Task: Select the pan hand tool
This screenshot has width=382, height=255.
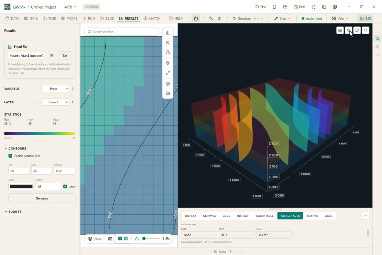Action: pyautogui.click(x=196, y=19)
